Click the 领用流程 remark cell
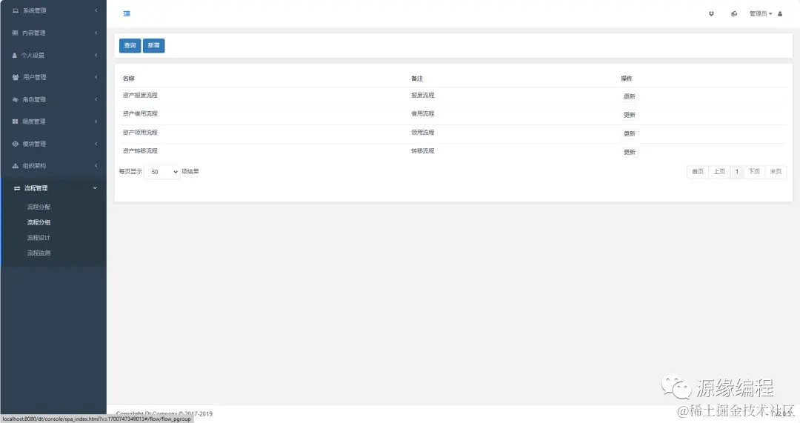This screenshot has width=800, height=423. coord(422,133)
